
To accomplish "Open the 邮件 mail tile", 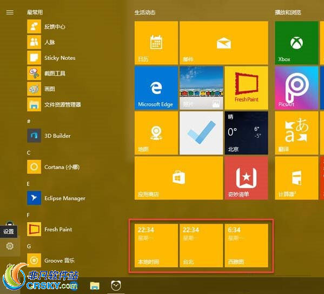I will coord(224,43).
